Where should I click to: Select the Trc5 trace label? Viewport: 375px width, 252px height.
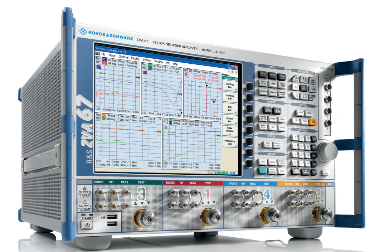click(x=101, y=115)
